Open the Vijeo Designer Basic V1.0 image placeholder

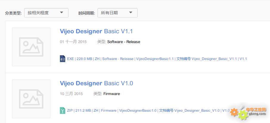(x=31, y=99)
